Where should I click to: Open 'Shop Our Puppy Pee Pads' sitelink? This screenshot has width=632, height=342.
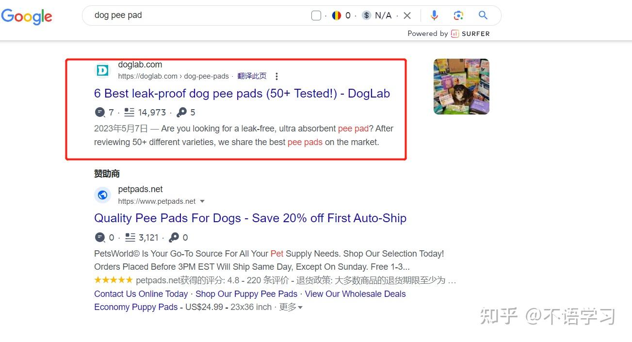click(246, 294)
